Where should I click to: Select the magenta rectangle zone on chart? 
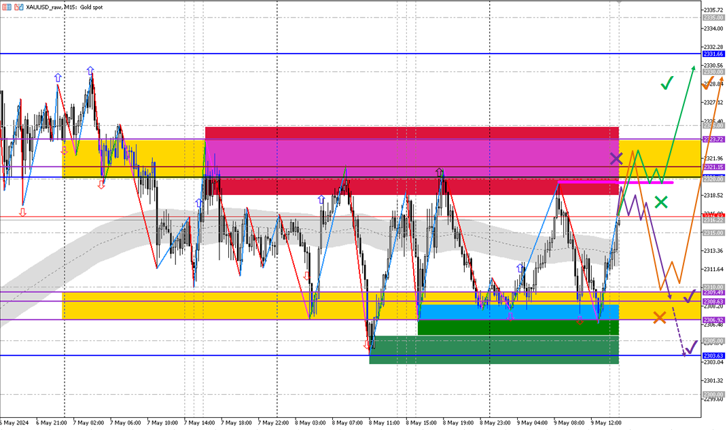(x=412, y=158)
